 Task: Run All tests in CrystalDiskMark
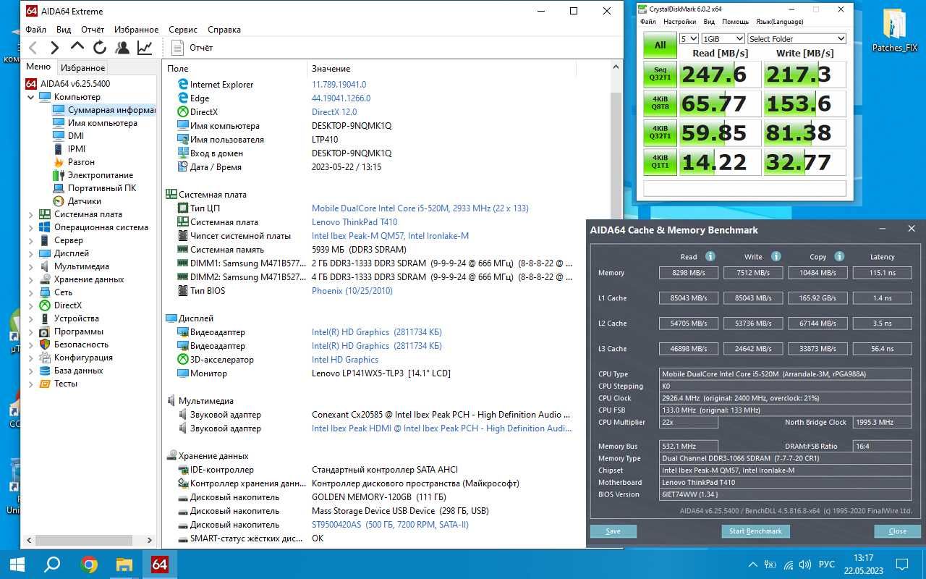(660, 45)
